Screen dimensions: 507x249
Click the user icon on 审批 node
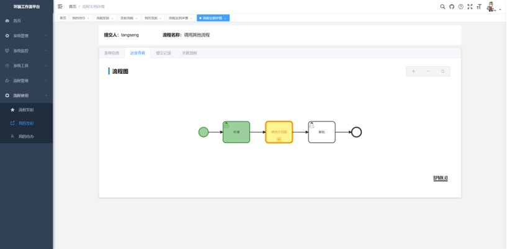[x=312, y=125]
